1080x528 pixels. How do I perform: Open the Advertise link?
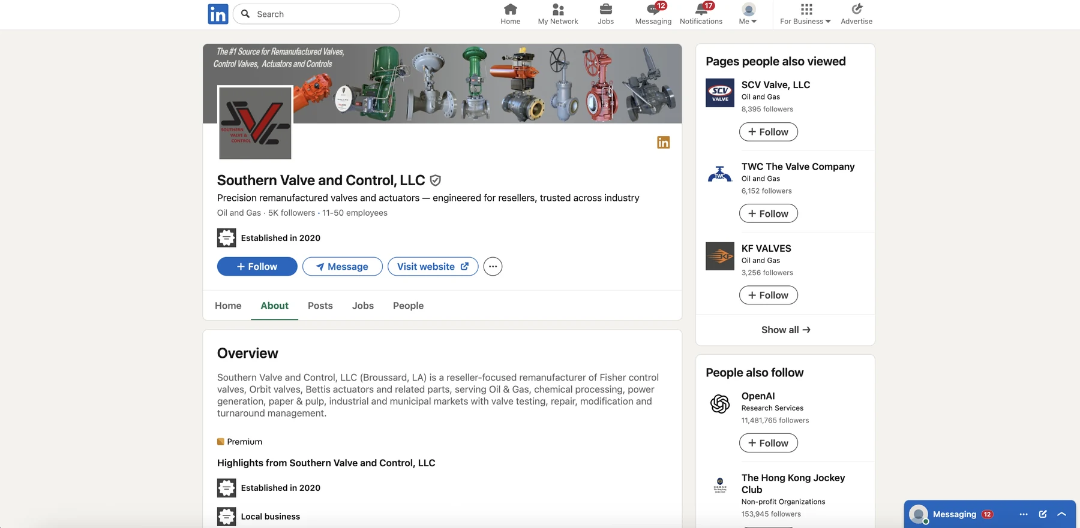(857, 14)
